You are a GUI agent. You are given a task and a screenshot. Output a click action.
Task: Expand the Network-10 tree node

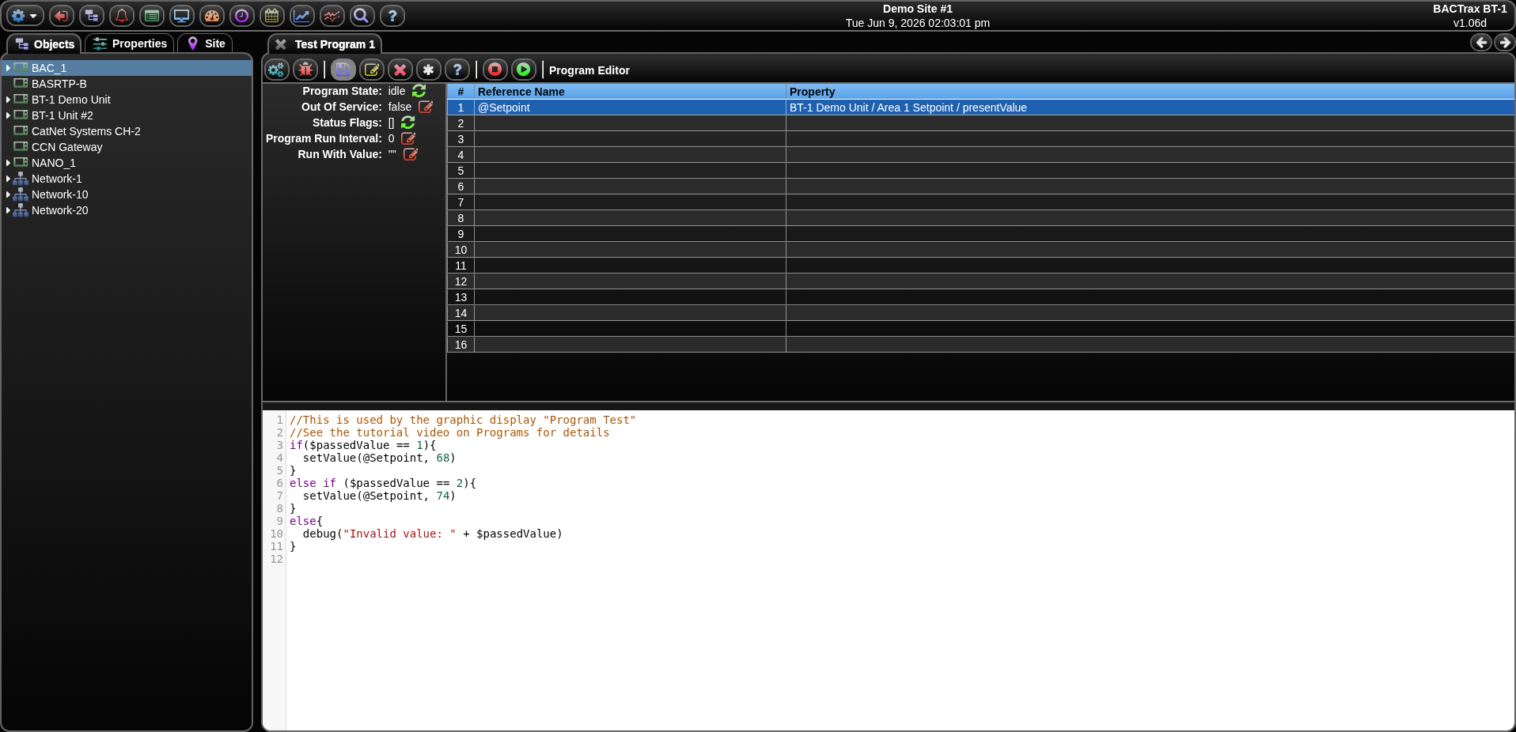click(8, 194)
